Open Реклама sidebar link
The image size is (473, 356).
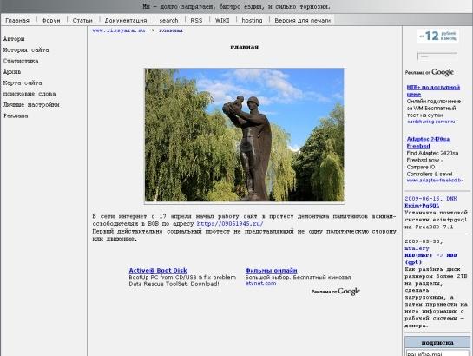coord(16,115)
